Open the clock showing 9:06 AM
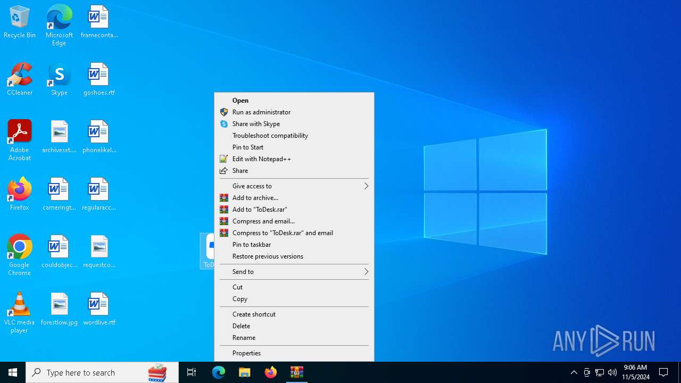 tap(635, 372)
